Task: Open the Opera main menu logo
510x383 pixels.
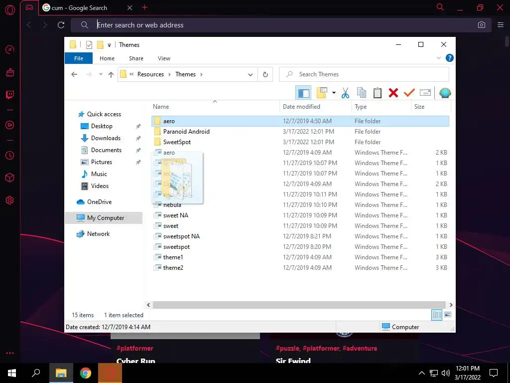Action: [10, 10]
